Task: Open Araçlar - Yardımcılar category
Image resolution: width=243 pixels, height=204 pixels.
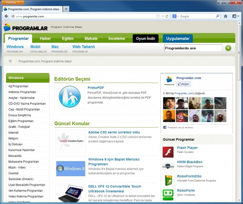Action: (22, 98)
